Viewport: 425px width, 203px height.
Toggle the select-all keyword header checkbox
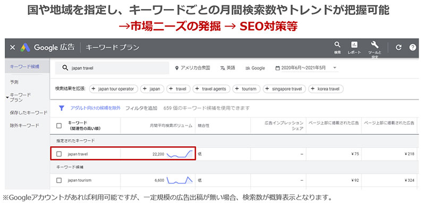(x=59, y=126)
